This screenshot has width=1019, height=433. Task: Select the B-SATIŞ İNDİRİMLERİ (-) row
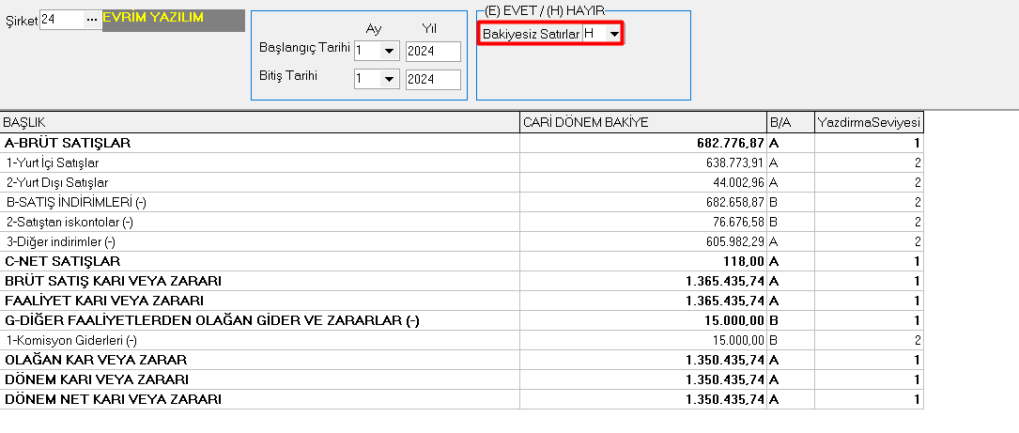tap(462, 202)
